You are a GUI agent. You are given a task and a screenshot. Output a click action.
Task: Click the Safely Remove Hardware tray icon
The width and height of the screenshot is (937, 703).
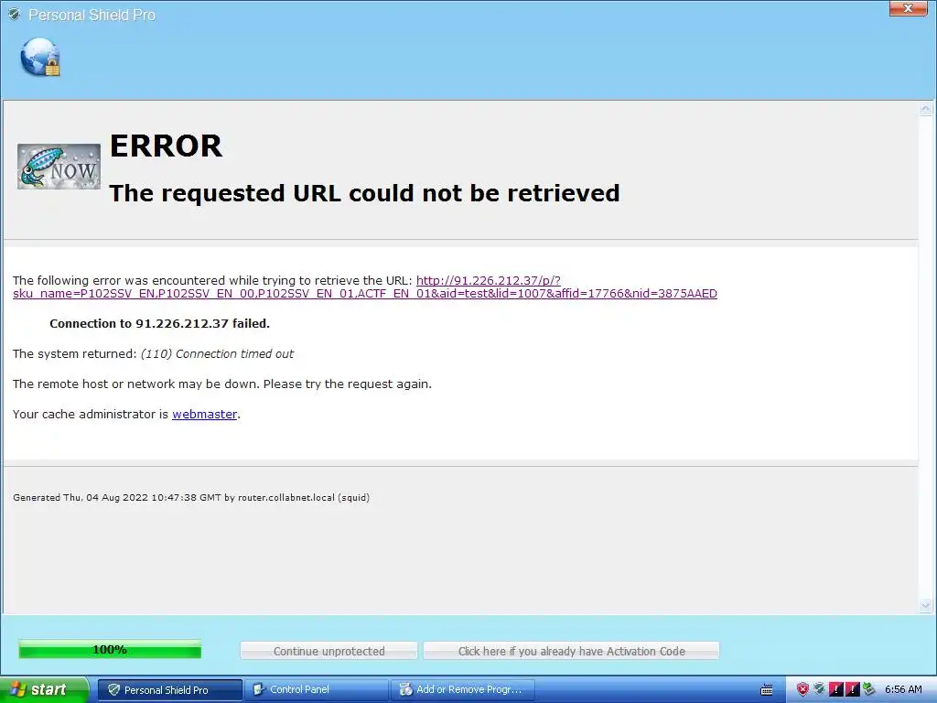point(869,689)
